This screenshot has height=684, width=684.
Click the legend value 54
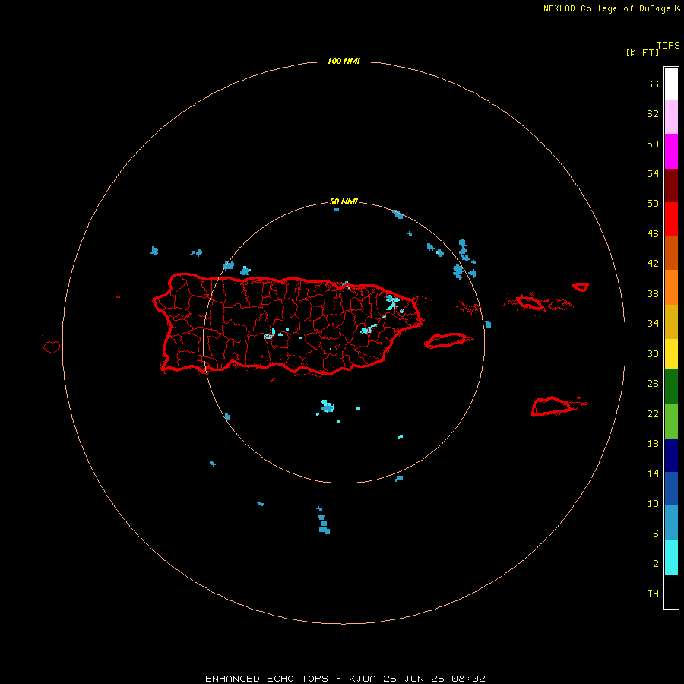tap(653, 173)
